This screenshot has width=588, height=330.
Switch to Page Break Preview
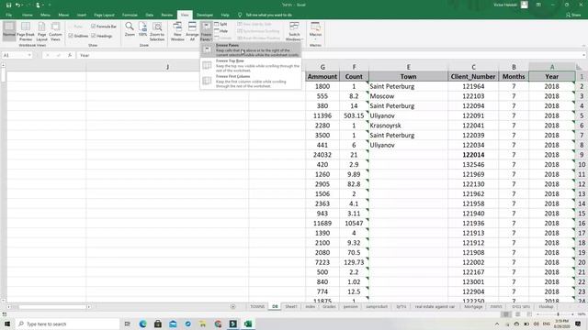tap(26, 31)
